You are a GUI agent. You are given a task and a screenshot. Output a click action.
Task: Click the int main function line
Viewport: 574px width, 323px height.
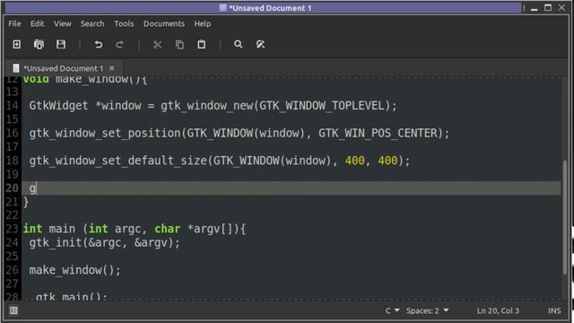(x=135, y=229)
